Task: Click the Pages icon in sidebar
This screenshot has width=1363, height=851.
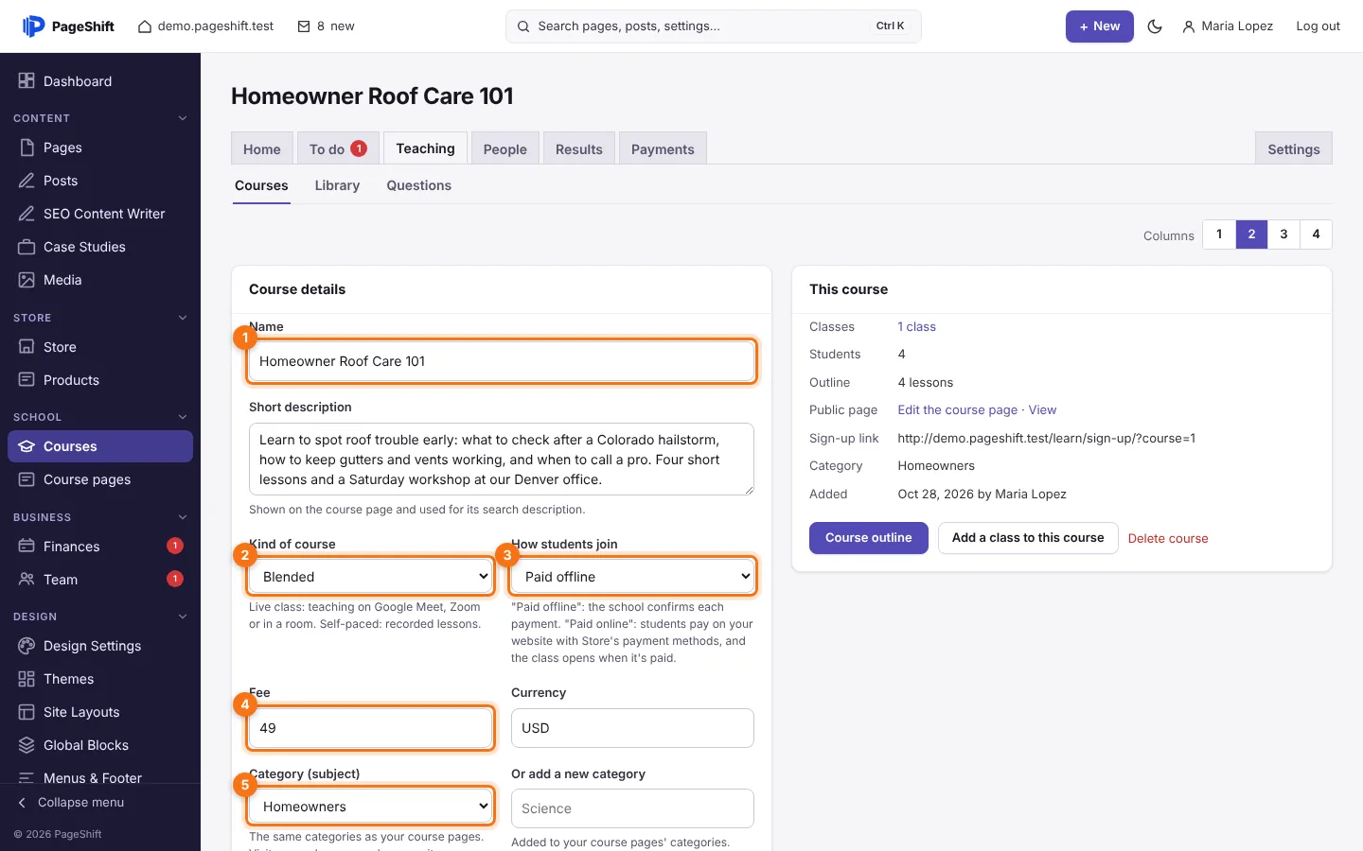Action: (27, 148)
